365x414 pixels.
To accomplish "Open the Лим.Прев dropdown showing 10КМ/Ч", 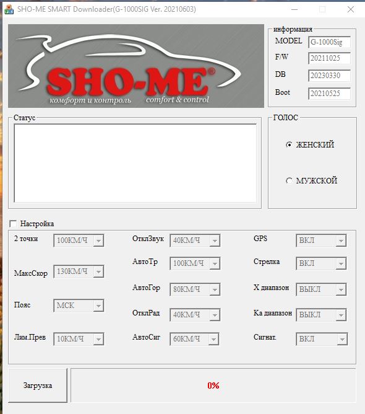I will click(x=79, y=339).
